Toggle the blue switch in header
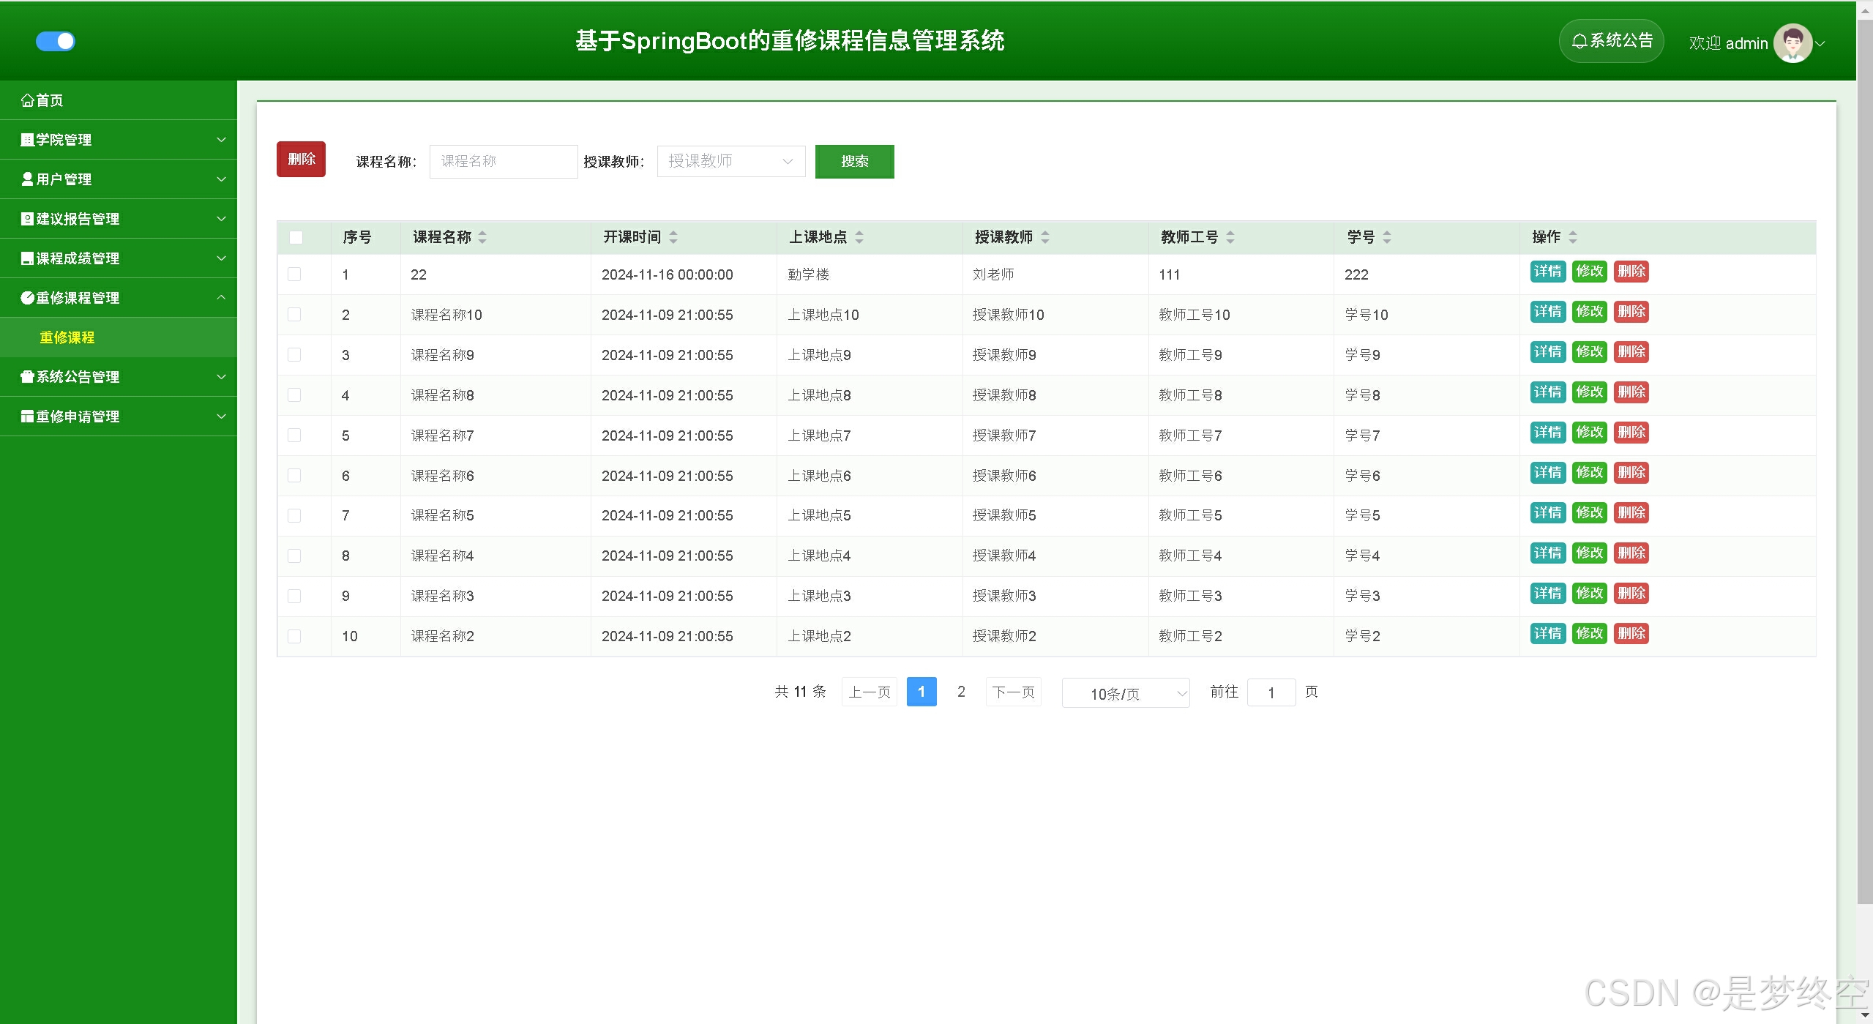This screenshot has width=1873, height=1024. pyautogui.click(x=56, y=41)
